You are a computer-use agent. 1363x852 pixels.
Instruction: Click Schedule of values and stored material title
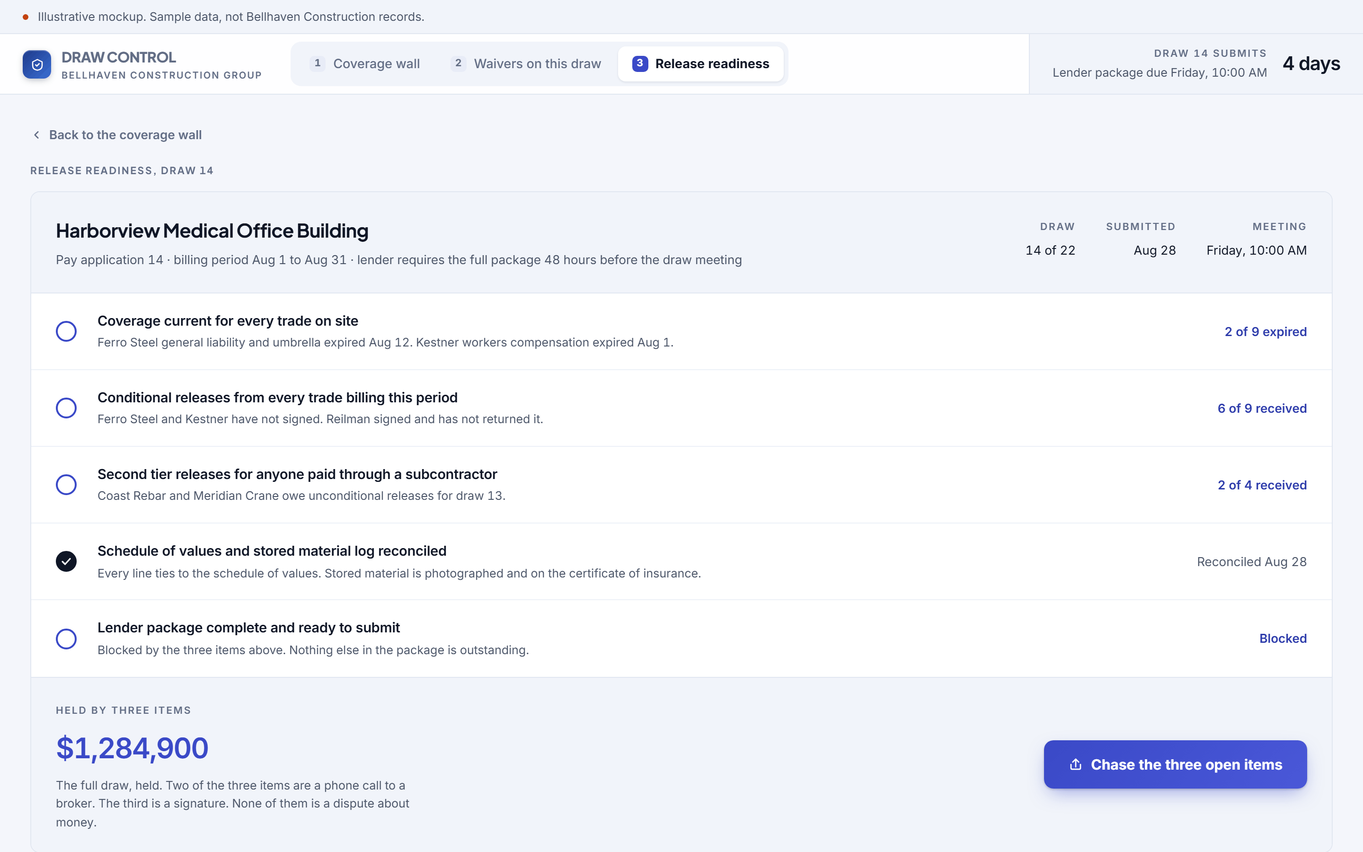coord(272,550)
